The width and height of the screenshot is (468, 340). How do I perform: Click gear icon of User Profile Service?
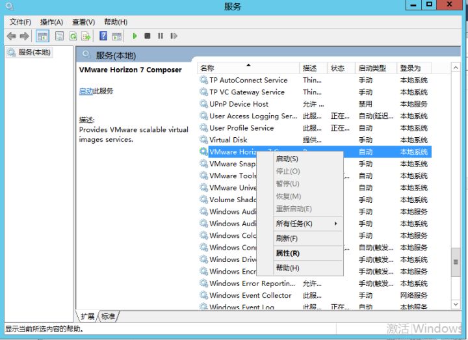[x=203, y=128]
